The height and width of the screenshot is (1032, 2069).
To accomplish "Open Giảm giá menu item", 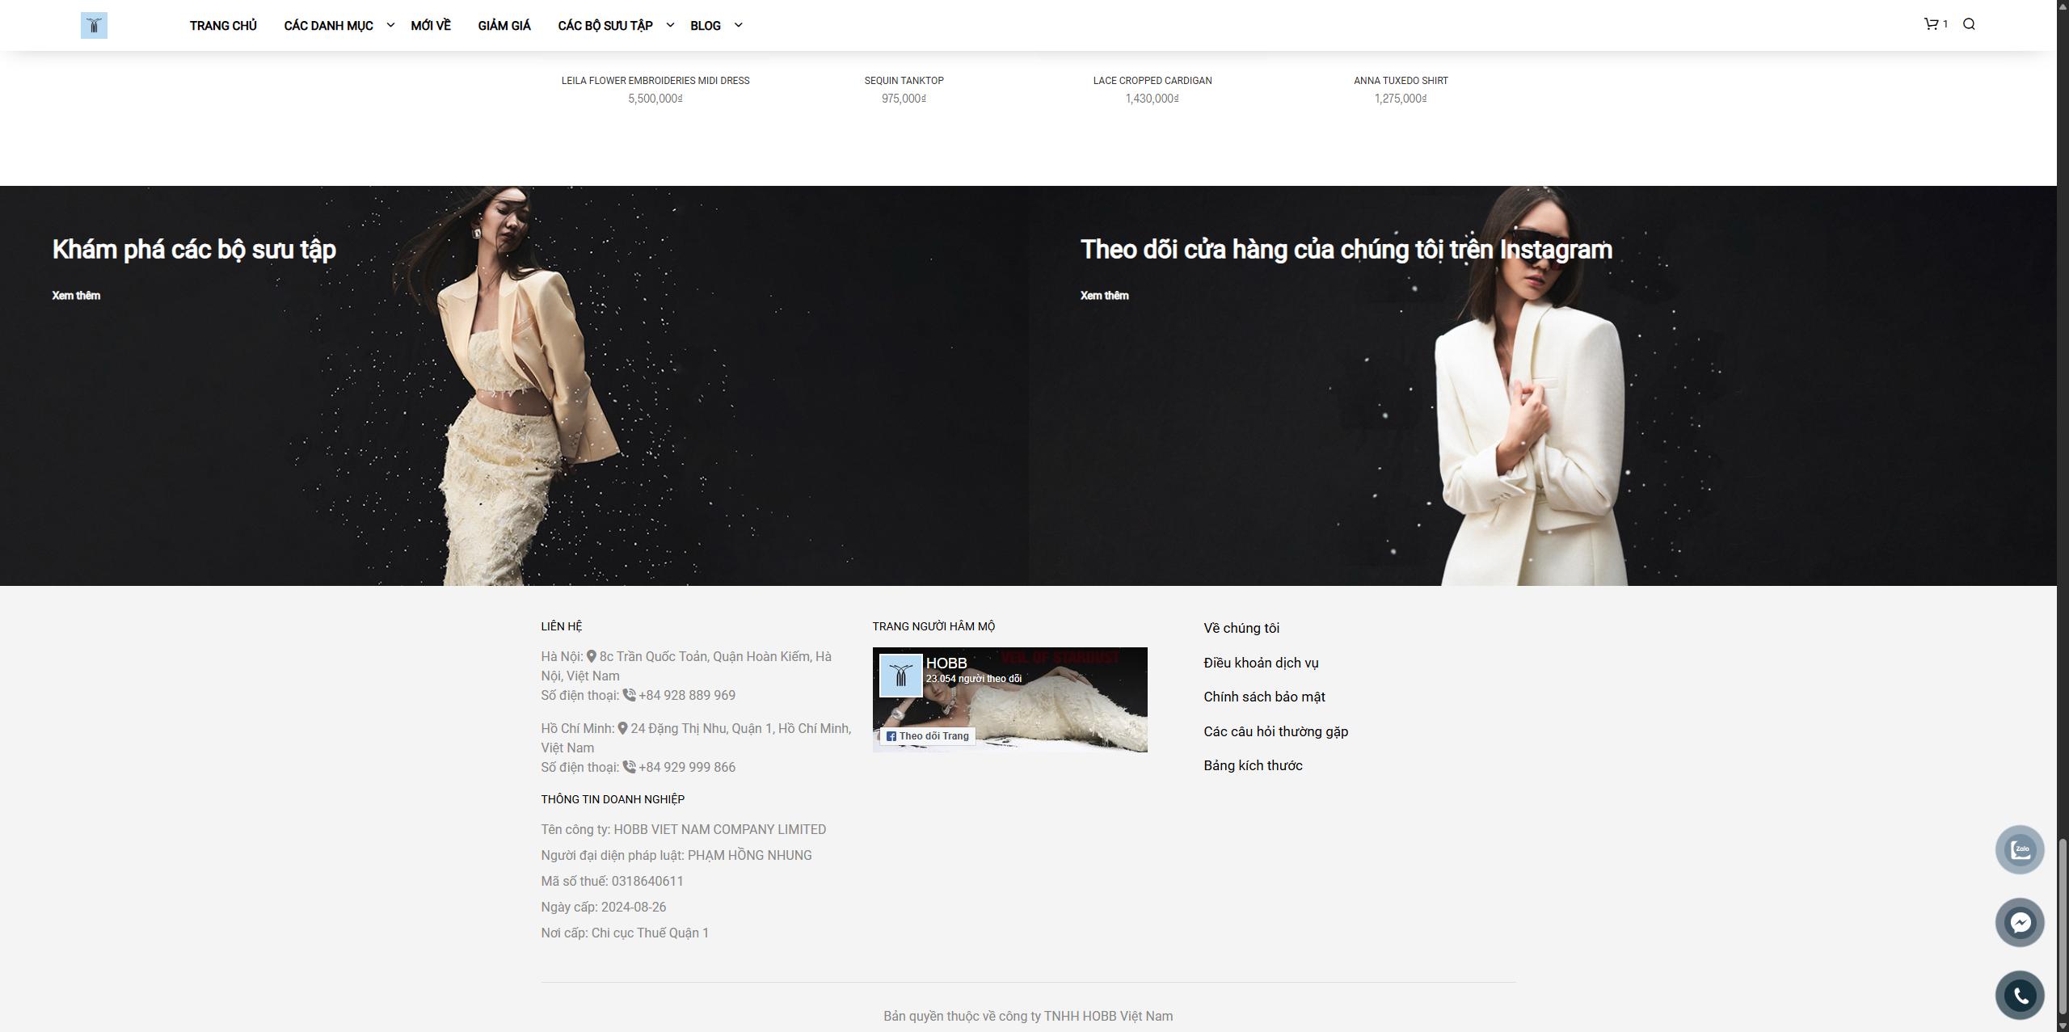I will coord(504,26).
